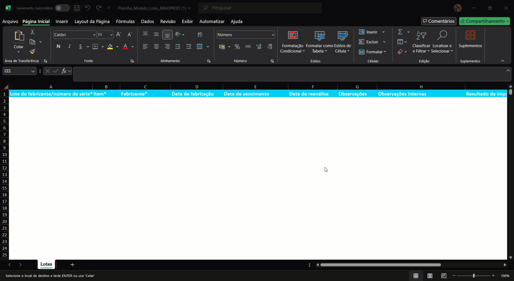Click the orientation text angle icon

click(178, 35)
